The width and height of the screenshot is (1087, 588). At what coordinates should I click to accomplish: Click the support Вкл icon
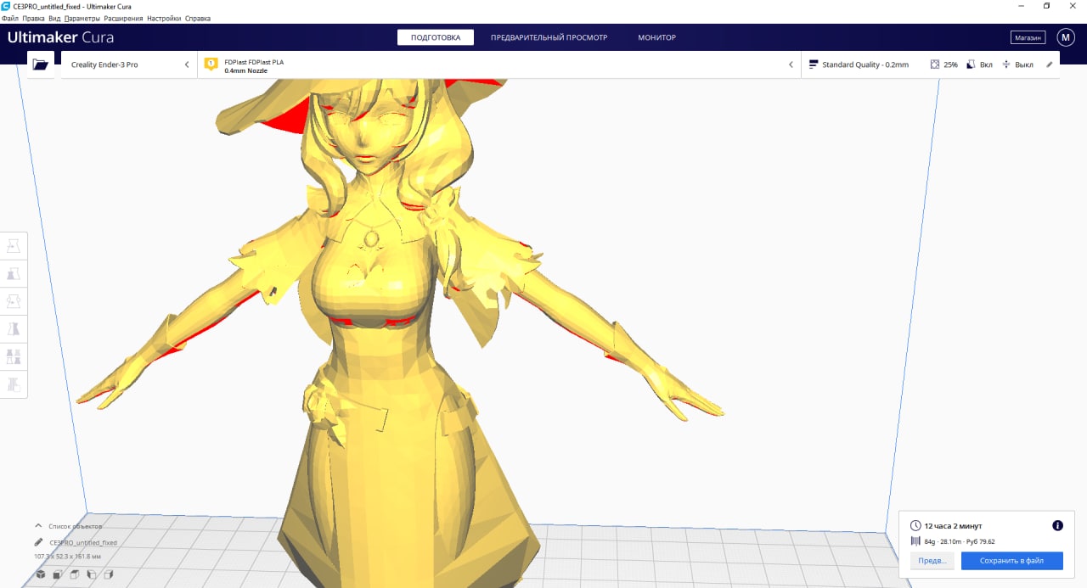[971, 64]
